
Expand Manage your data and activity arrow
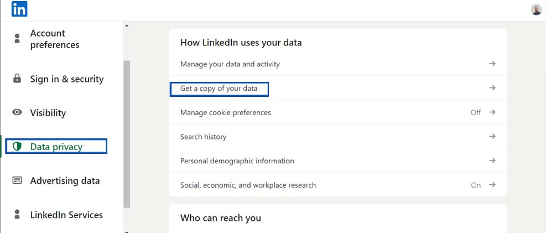point(492,64)
